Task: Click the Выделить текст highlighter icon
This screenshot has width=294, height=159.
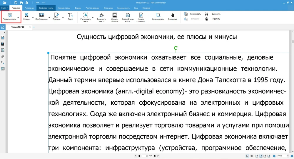Action: tap(101, 15)
